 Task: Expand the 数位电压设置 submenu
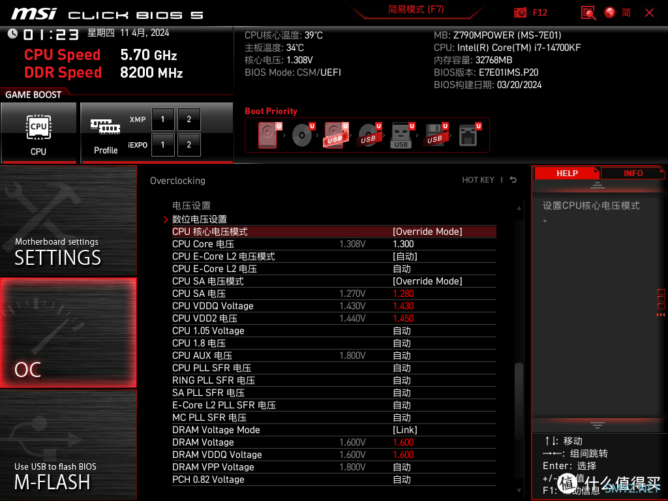point(200,219)
